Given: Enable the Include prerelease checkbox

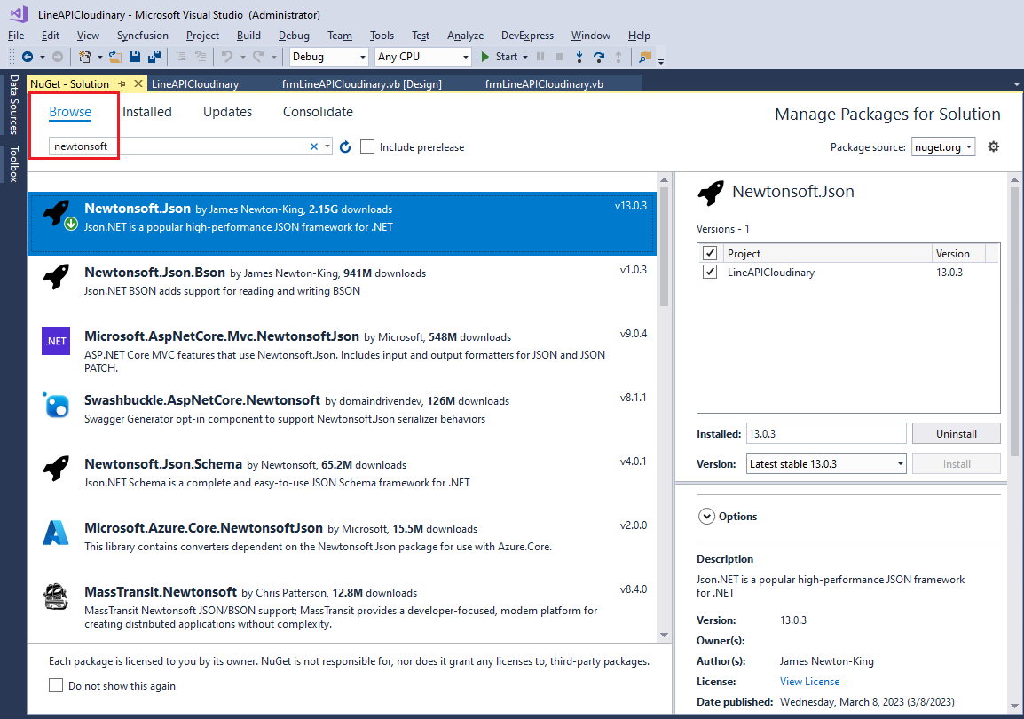Looking at the screenshot, I should tap(367, 146).
